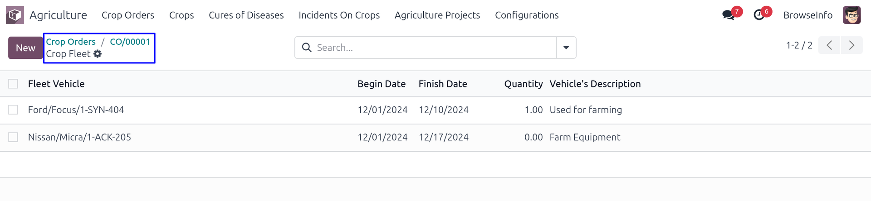
Task: Open the activities clock icon
Action: coord(759,15)
